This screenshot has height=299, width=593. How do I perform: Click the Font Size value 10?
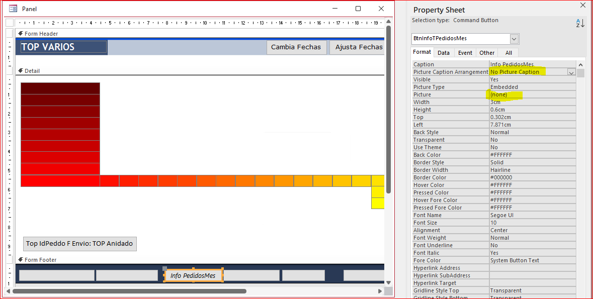[533, 223]
